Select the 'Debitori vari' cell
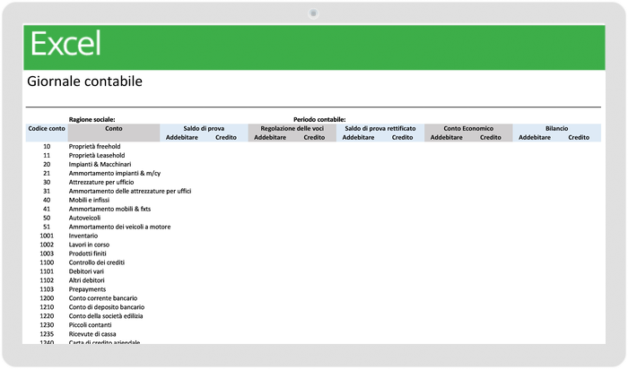Viewport: 628px width, 369px height. pyautogui.click(x=86, y=271)
